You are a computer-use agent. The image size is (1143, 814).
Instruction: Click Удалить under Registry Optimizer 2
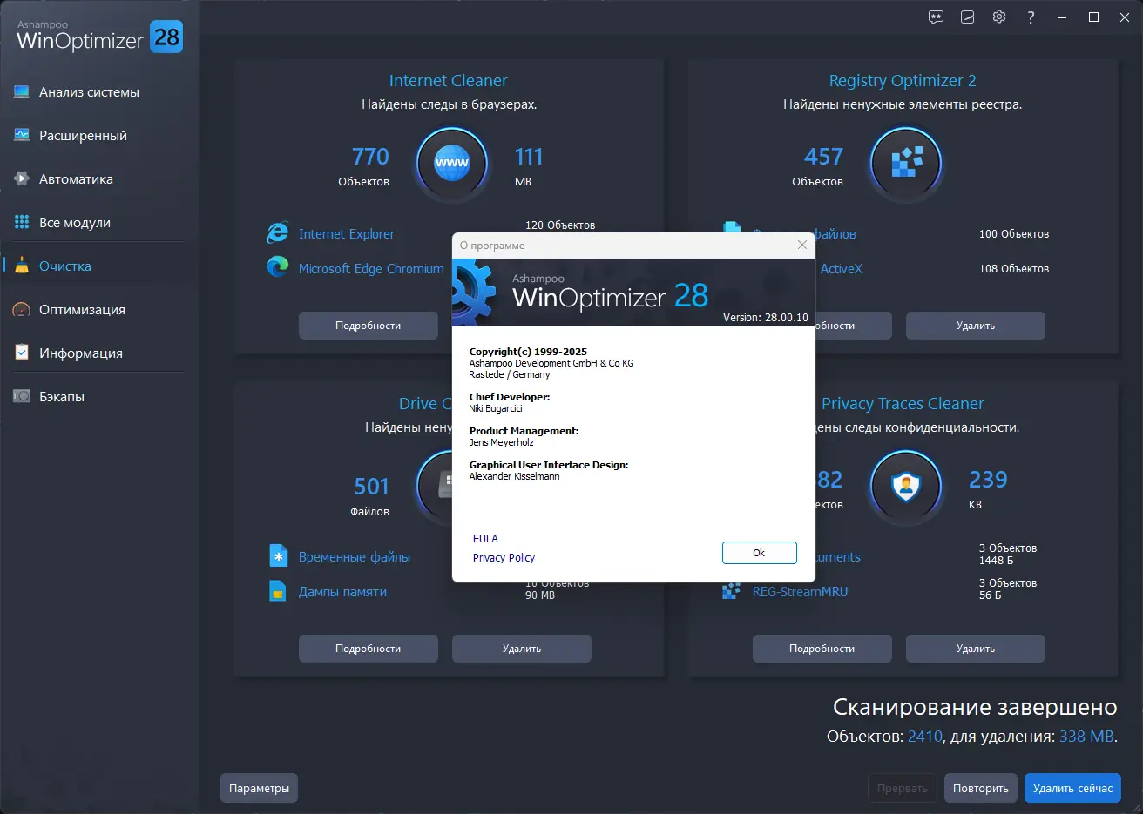[x=976, y=326]
